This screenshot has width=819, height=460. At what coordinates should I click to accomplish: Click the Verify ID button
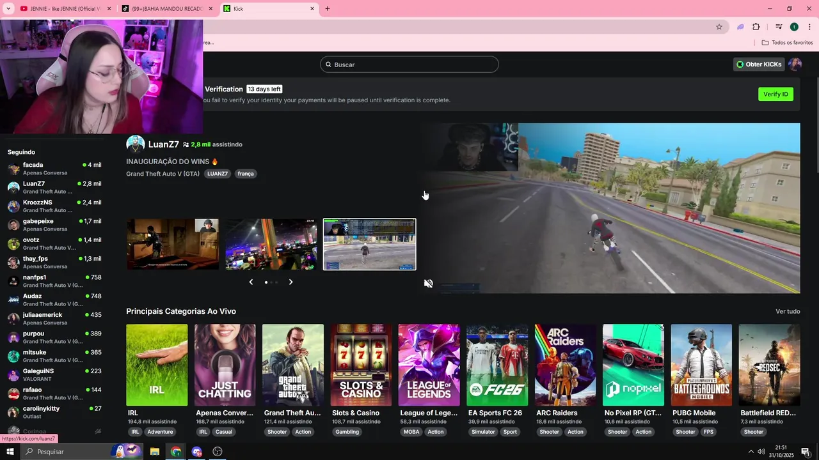tap(775, 94)
